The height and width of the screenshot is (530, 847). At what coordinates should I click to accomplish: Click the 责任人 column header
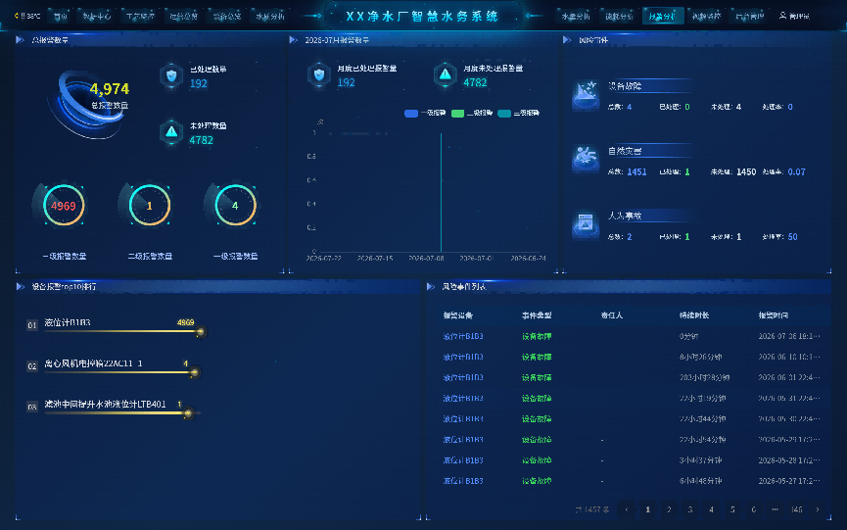(x=611, y=315)
